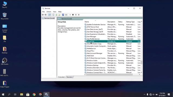Select the OBS Studio desktop shortcut
173x97 pixels.
coord(5,61)
